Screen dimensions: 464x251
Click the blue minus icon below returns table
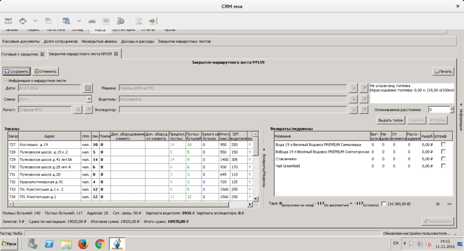(x=449, y=204)
